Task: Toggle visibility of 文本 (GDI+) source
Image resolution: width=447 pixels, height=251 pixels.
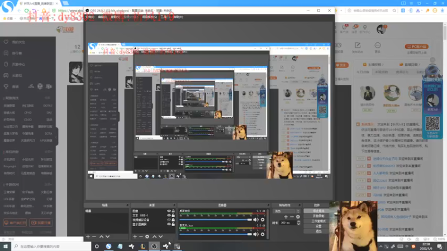Action: coord(169,215)
